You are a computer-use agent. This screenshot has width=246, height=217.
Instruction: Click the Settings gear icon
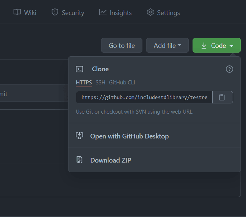click(150, 12)
